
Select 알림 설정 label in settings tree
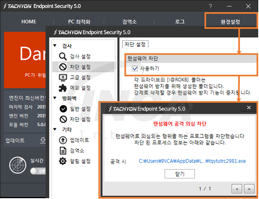pyautogui.click(x=80, y=161)
